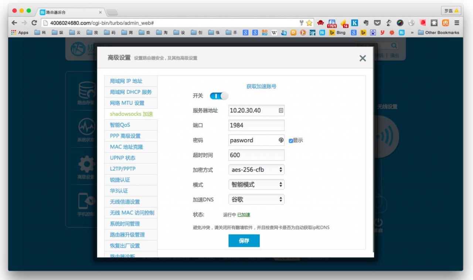The image size is (473, 280).
Task: Open the Wikipedia W bookmark
Action: tap(275, 32)
